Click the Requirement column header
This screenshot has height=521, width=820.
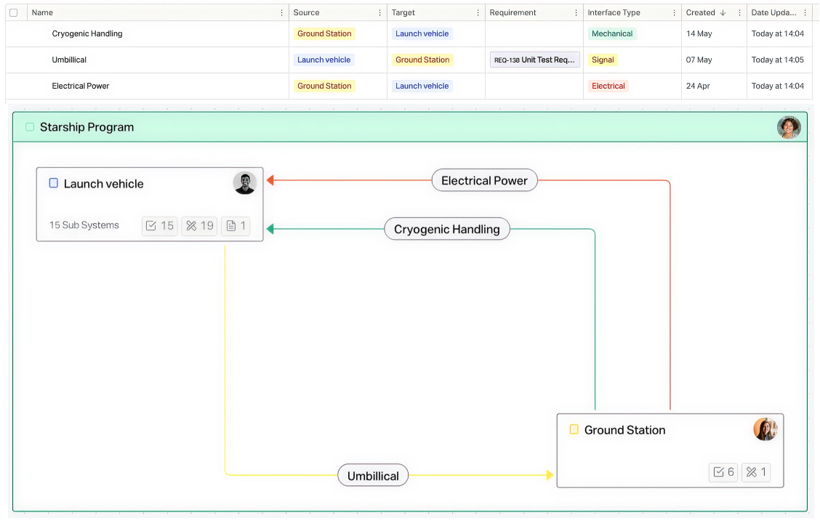[512, 13]
